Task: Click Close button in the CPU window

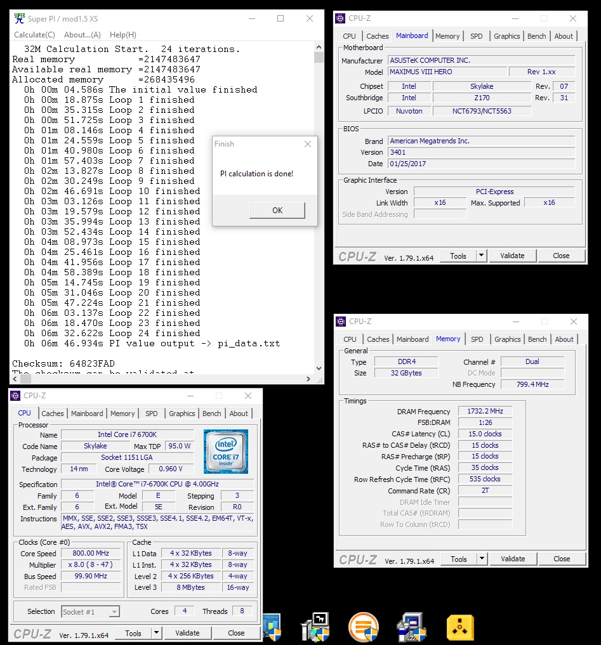Action: pos(236,633)
